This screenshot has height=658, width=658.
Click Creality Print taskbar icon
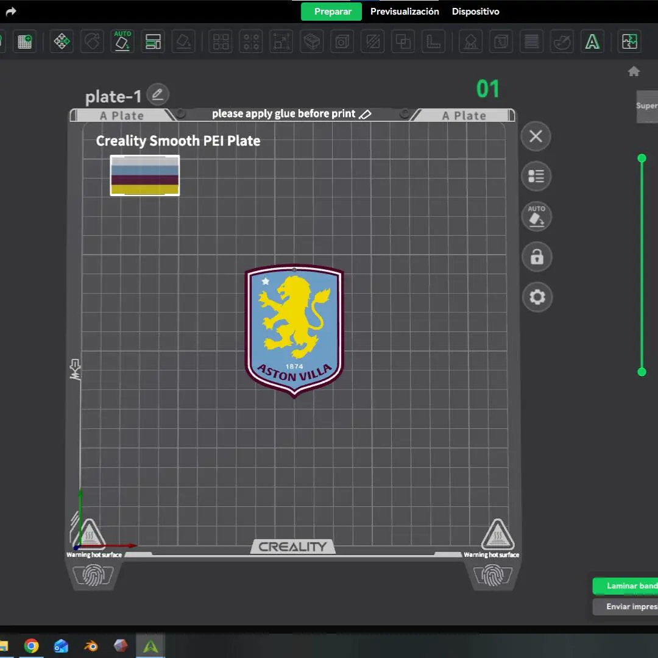pyautogui.click(x=150, y=646)
